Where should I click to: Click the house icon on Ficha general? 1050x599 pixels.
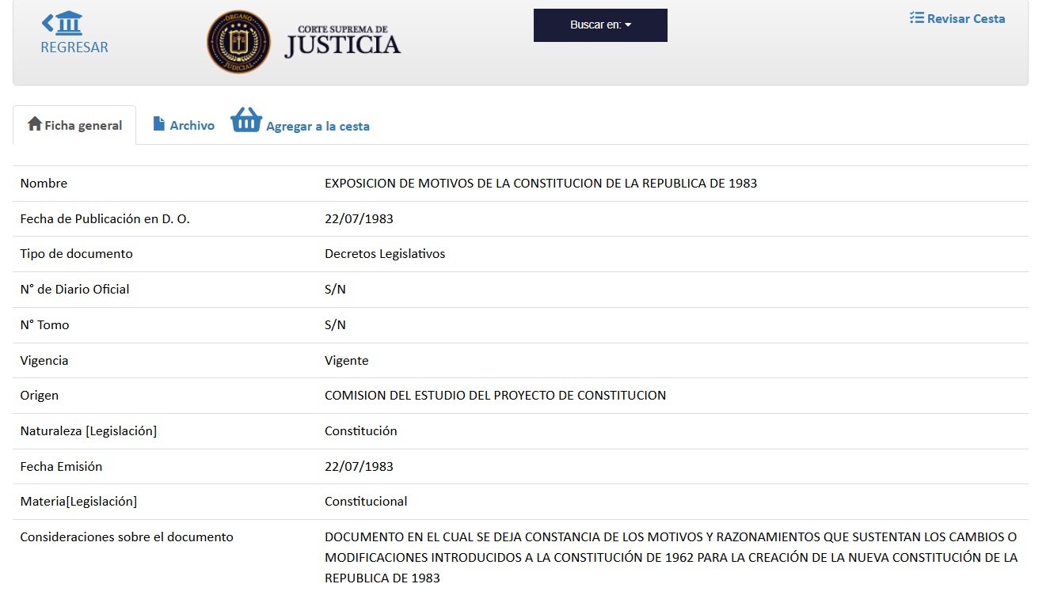[34, 124]
